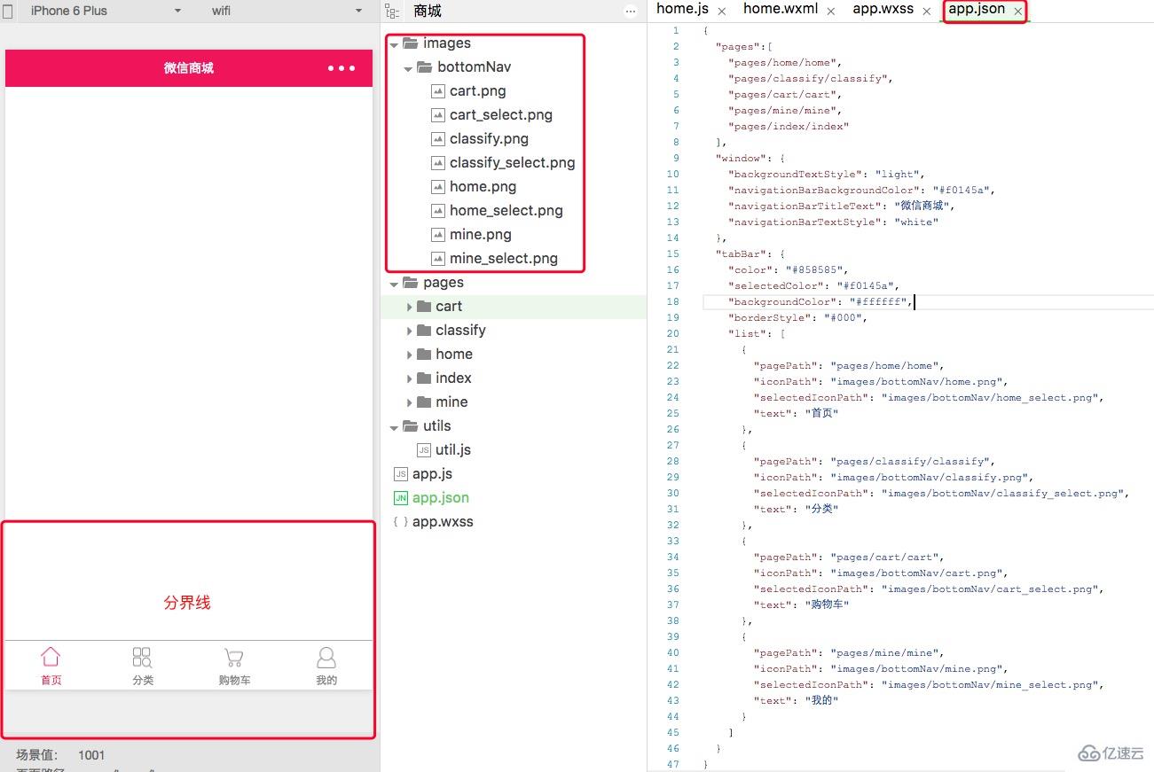
Task: Click the file tree structure icon beside 商城
Action: (392, 12)
